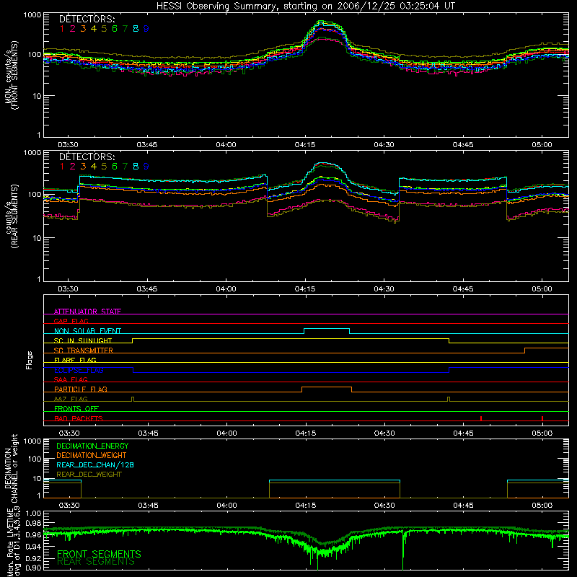Image resolution: width=577 pixels, height=577 pixels.
Task: Click the ECLIPSE_FLAG label
Action: coord(79,370)
